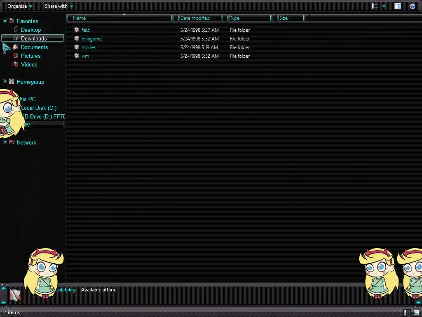Screen dimensions: 422x317
Task: Open Videos in the sidebar
Action: click(x=29, y=64)
